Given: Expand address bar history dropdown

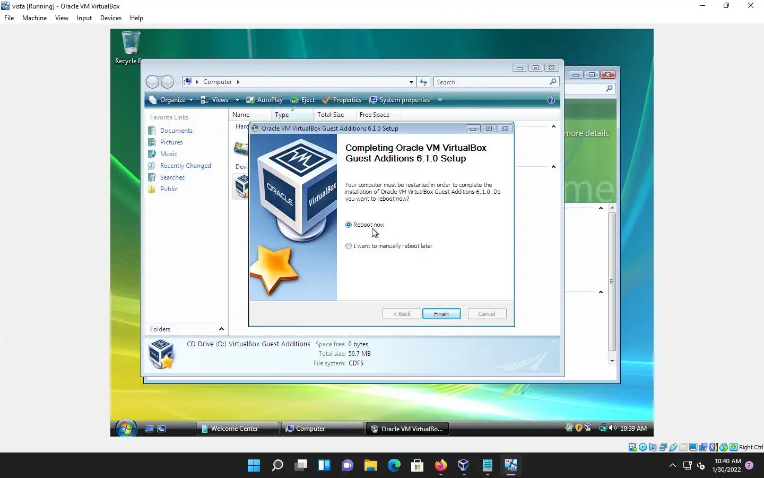Looking at the screenshot, I should [x=411, y=82].
